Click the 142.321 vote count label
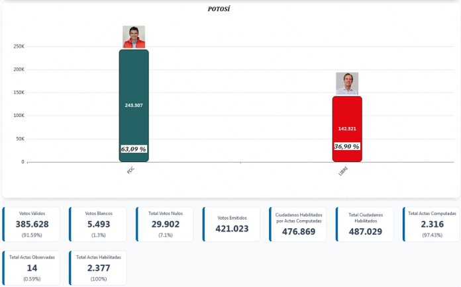 pos(347,128)
